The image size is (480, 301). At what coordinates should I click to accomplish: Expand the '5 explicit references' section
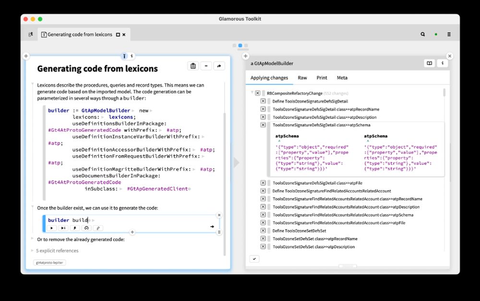pos(32,251)
